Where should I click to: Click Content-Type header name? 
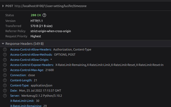[20, 85]
